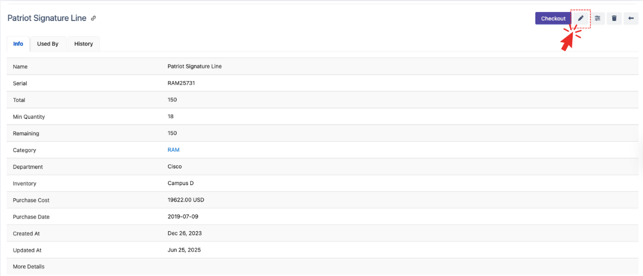Switch to the Used By tab
This screenshot has height=276, width=643.
[48, 44]
